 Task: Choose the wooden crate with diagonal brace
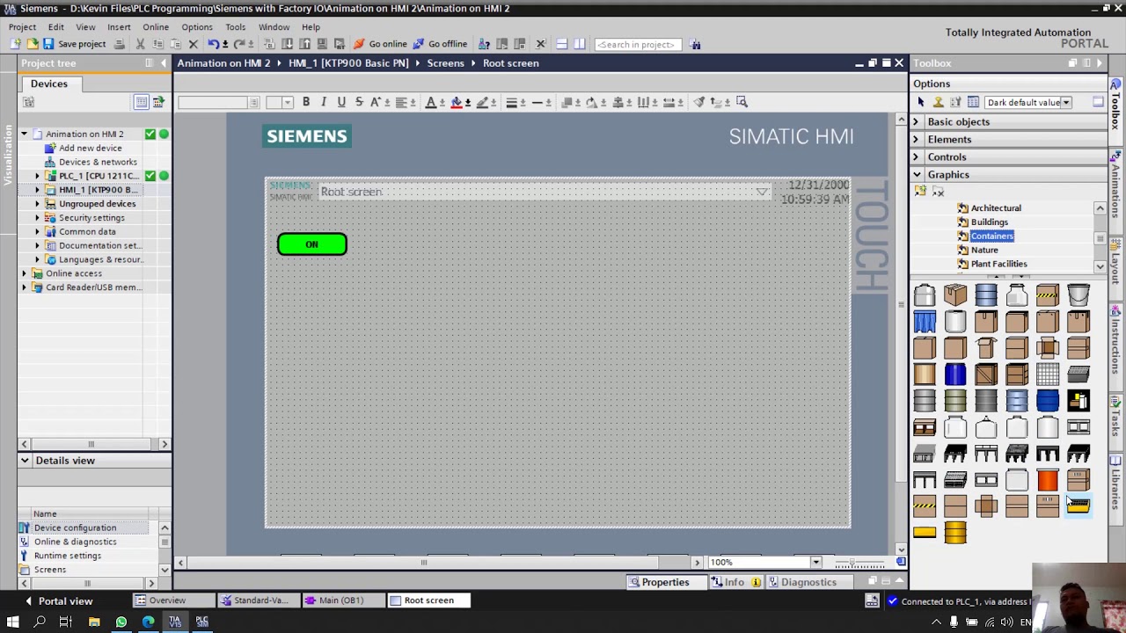click(986, 375)
